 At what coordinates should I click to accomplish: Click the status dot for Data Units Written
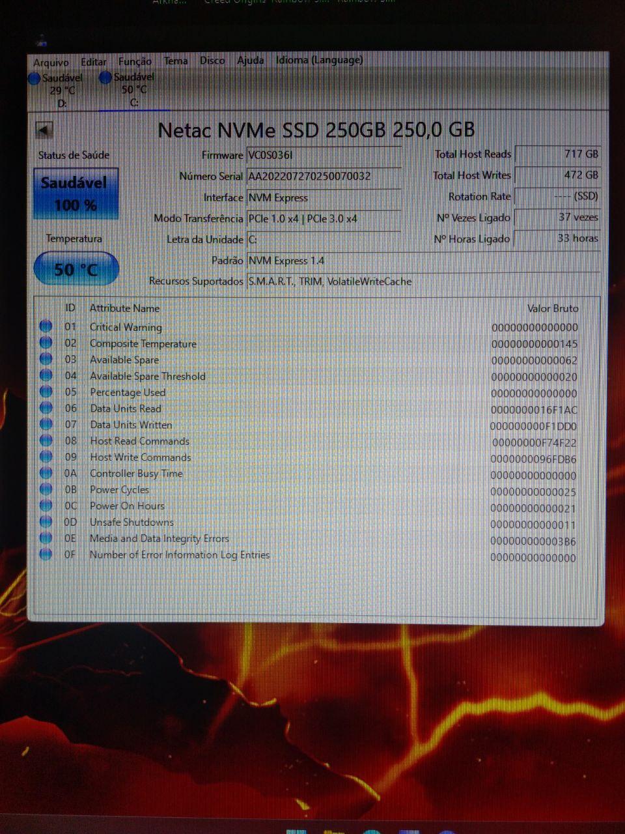[46, 424]
